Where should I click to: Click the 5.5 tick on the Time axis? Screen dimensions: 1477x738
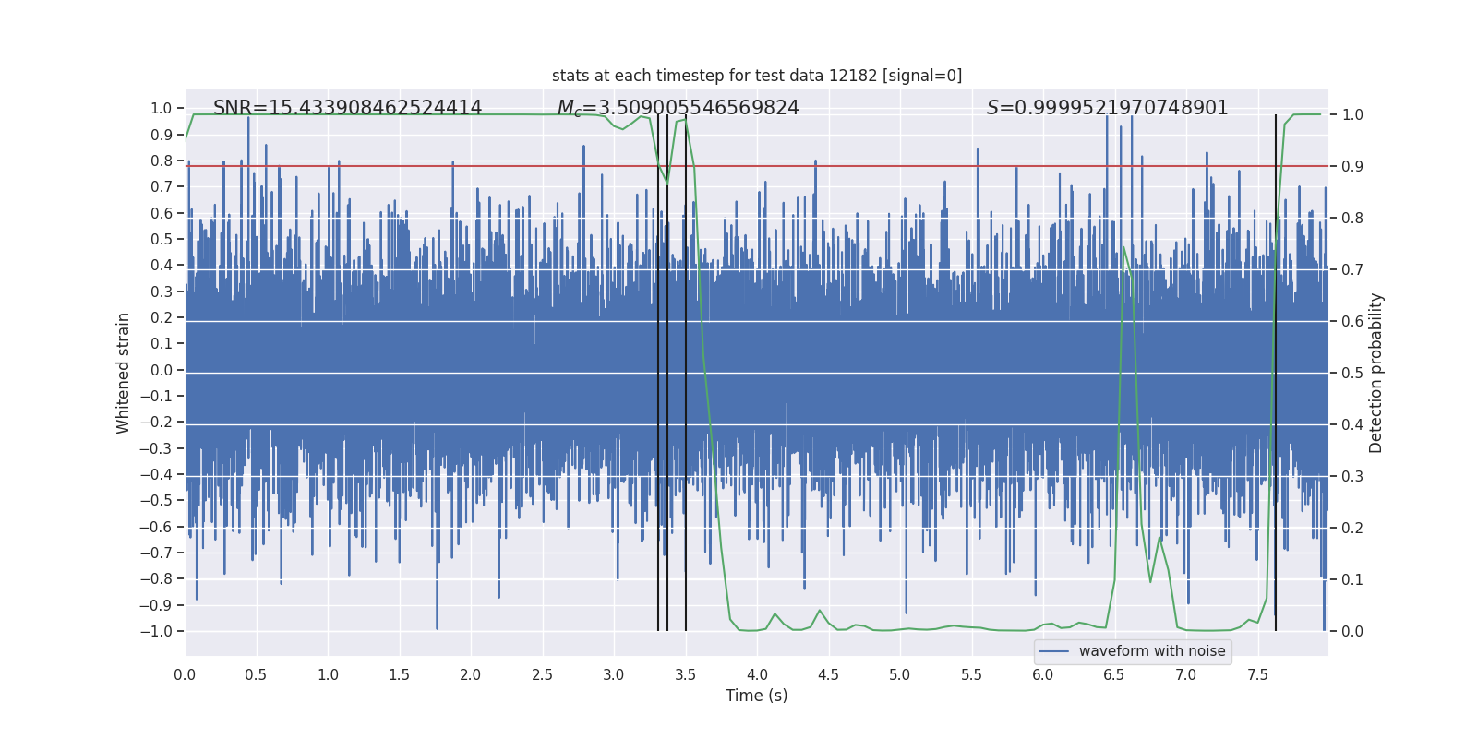971,675
